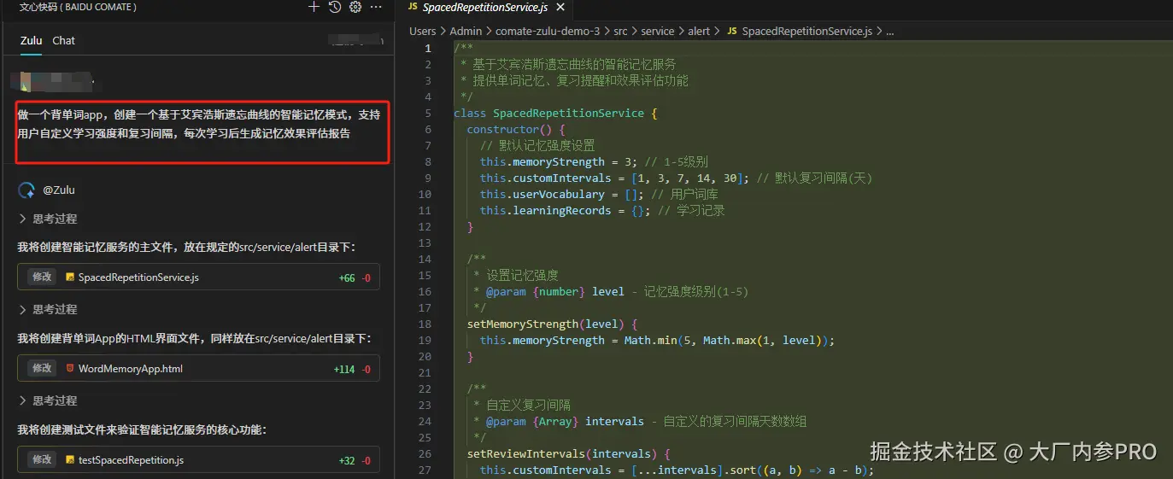Viewport: 1173px width, 479px height.
Task: Click the @Zulu agent avatar icon
Action: 26,190
